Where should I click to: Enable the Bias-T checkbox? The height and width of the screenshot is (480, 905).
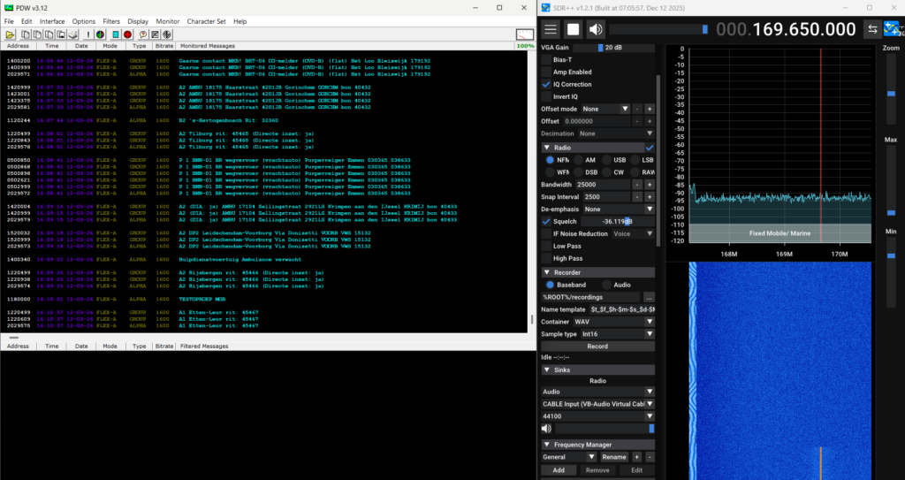coord(546,59)
